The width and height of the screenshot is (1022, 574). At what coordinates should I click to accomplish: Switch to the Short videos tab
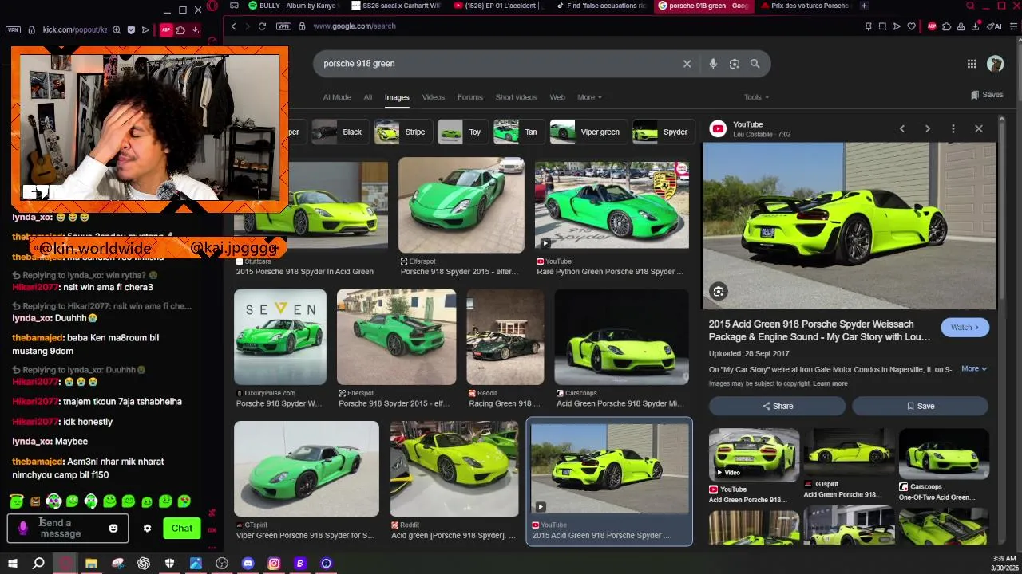516,97
